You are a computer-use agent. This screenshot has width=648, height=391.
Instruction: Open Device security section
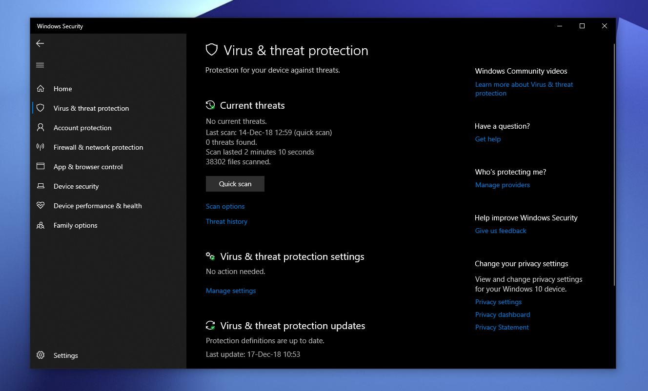click(76, 186)
